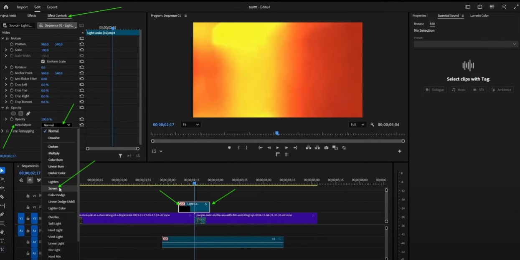Select the Rectangle tool
This screenshot has width=520, height=260.
(2, 223)
